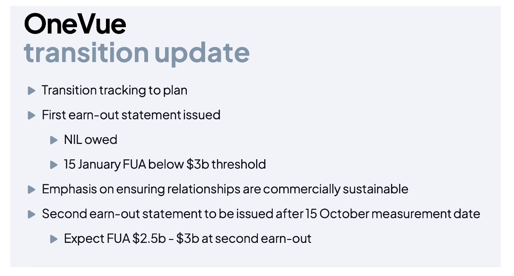Screen dimensions: 514x276
Task: Click the "$3b threshold" text
Action: (x=226, y=164)
